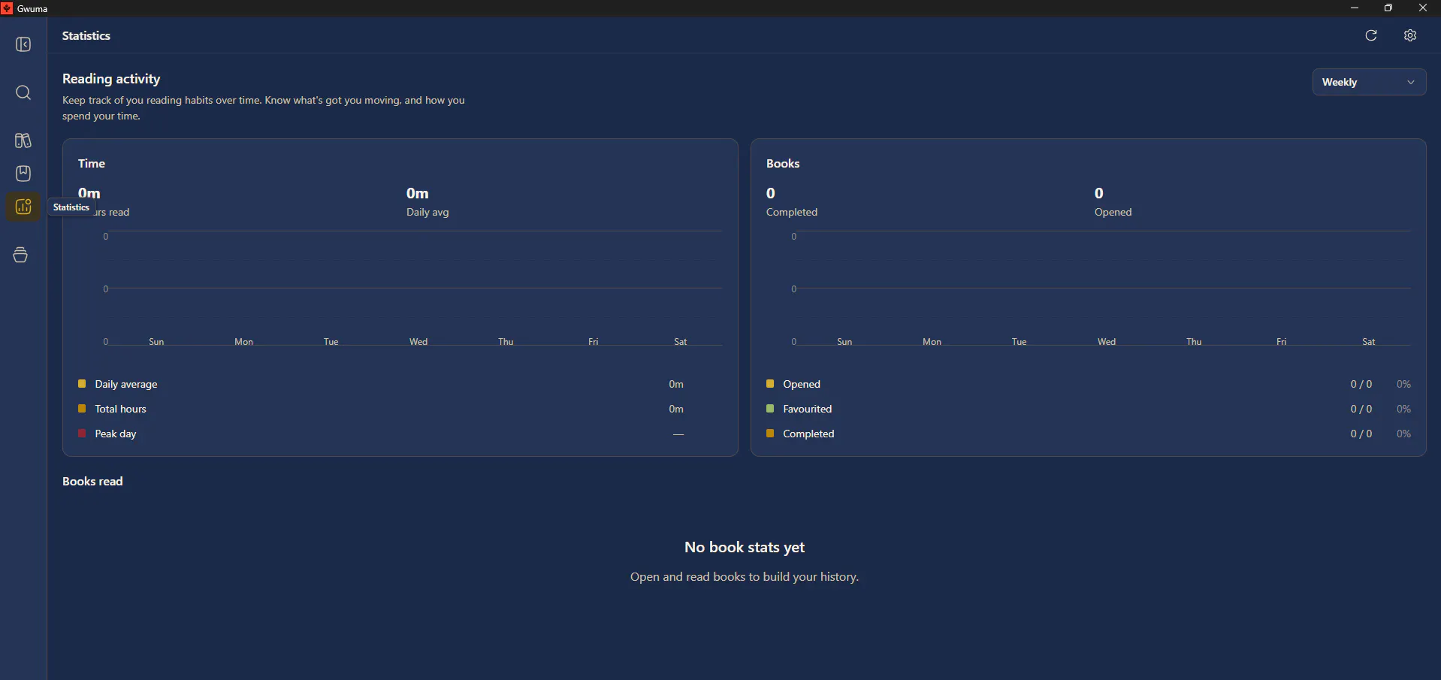The width and height of the screenshot is (1441, 680).
Task: Restore down the Gwuma window
Action: tap(1388, 8)
